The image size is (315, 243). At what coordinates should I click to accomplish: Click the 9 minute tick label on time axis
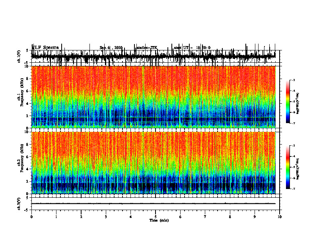pos(255,217)
